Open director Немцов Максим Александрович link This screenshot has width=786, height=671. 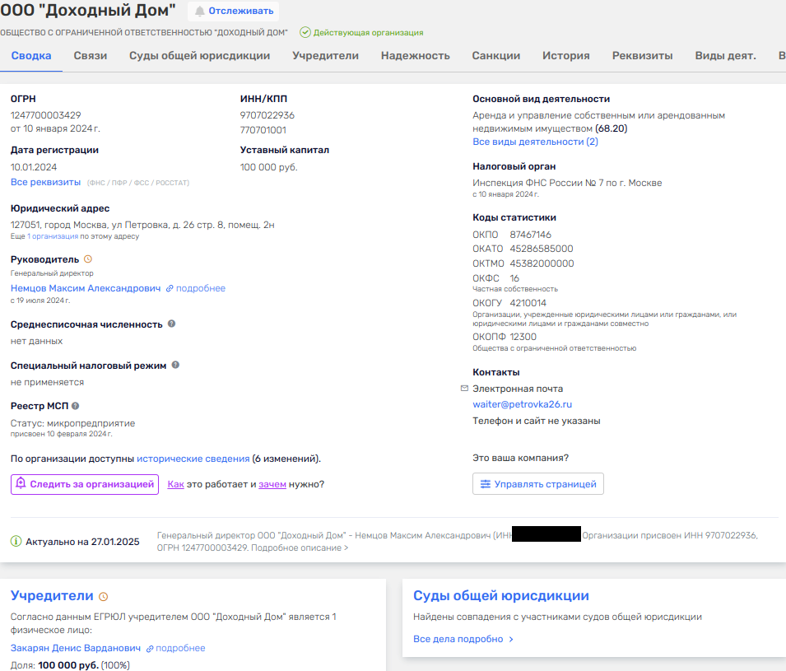tap(86, 288)
